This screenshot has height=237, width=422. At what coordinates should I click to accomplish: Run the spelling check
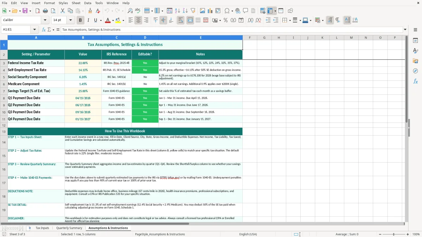(138, 11)
